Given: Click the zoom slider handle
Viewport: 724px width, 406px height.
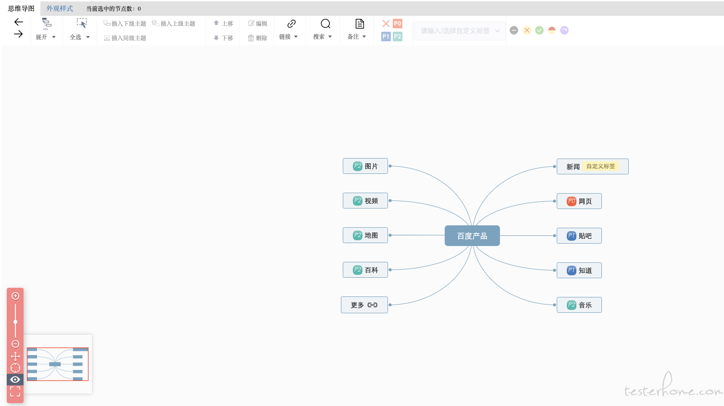Looking at the screenshot, I should 15,322.
